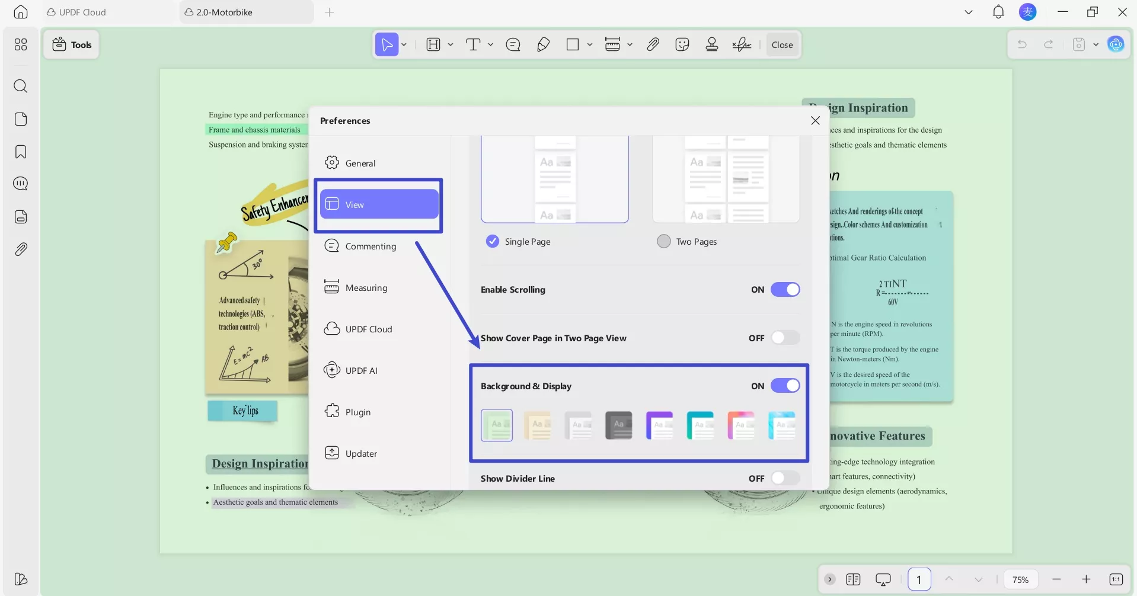Toggle Show Cover Page in Two Page View

click(785, 338)
